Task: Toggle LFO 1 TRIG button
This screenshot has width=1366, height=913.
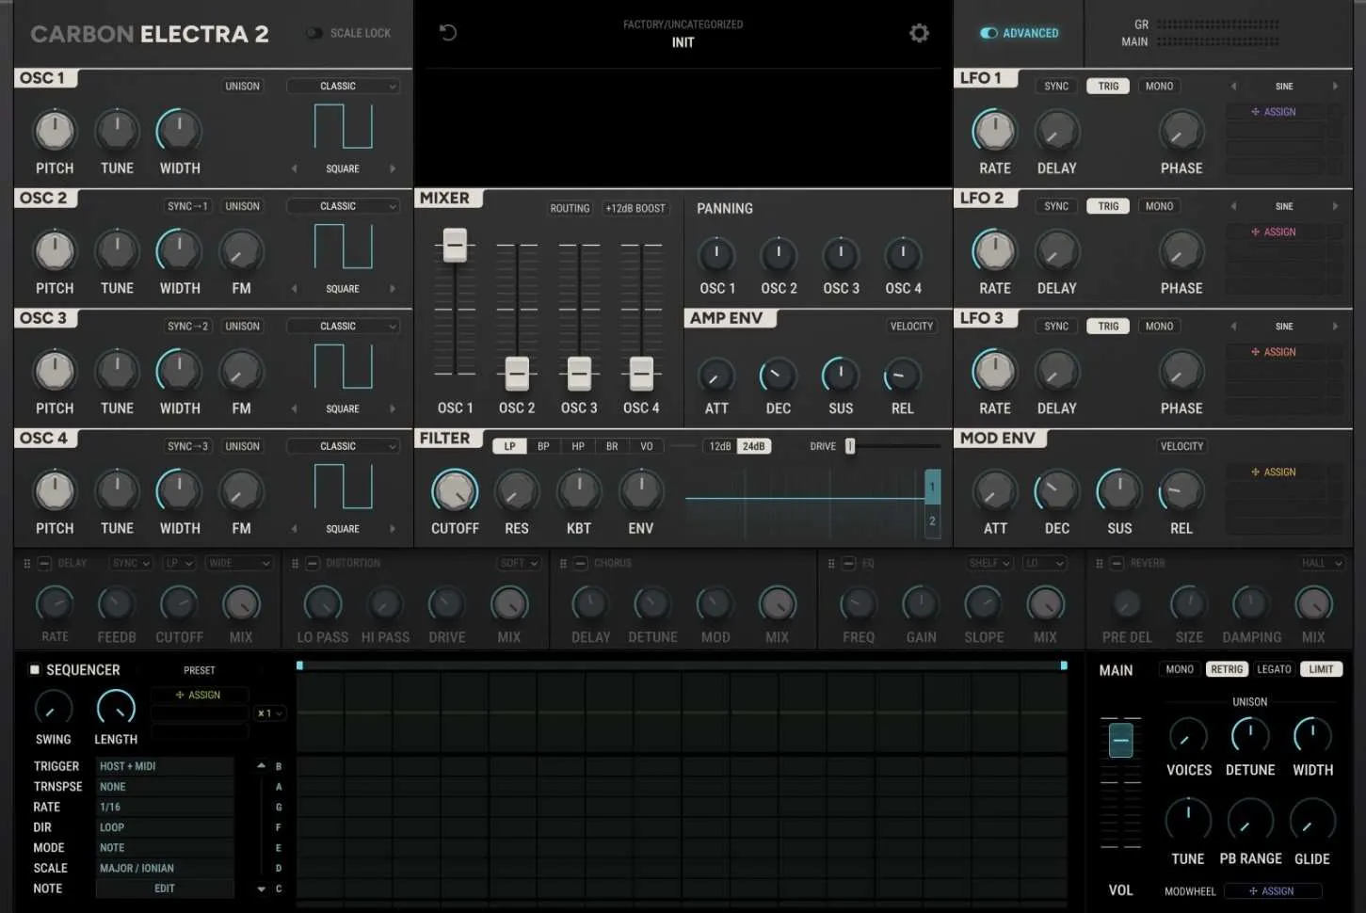Action: click(1108, 86)
